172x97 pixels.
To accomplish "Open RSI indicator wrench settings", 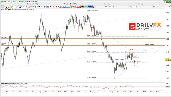I will (22, 84).
